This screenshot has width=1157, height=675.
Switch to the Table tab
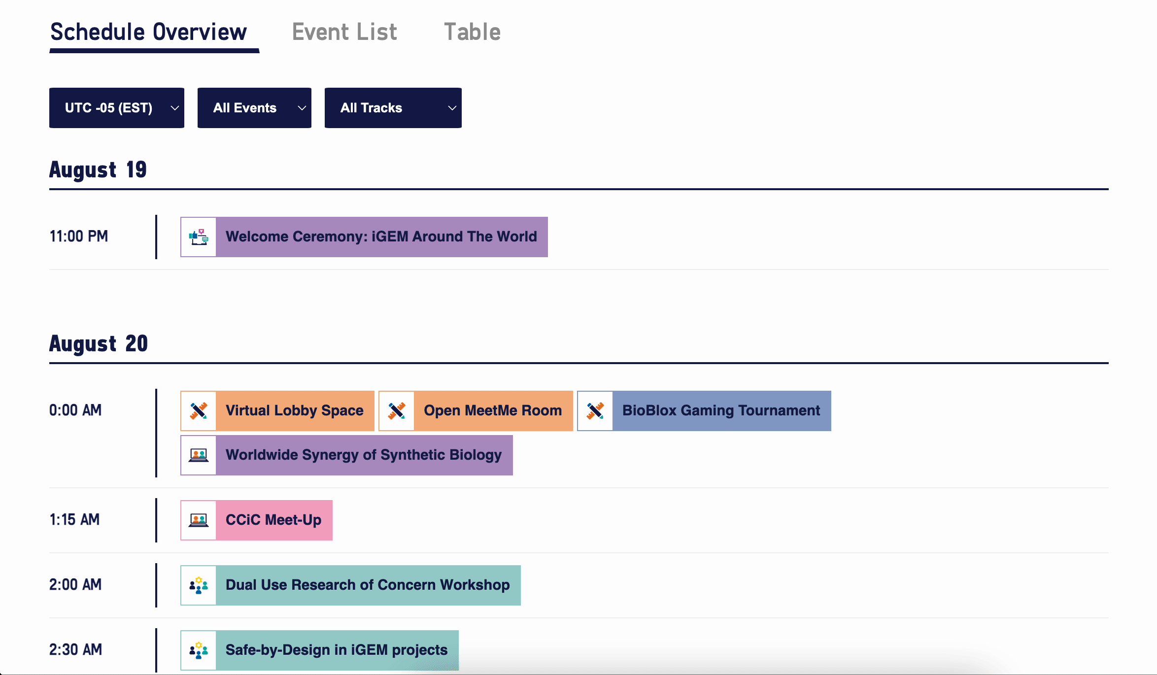[472, 33]
